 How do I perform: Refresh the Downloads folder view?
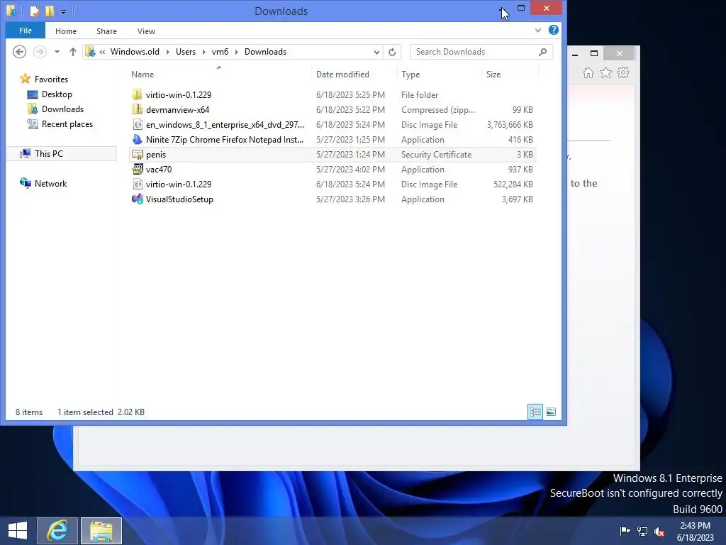(x=392, y=52)
